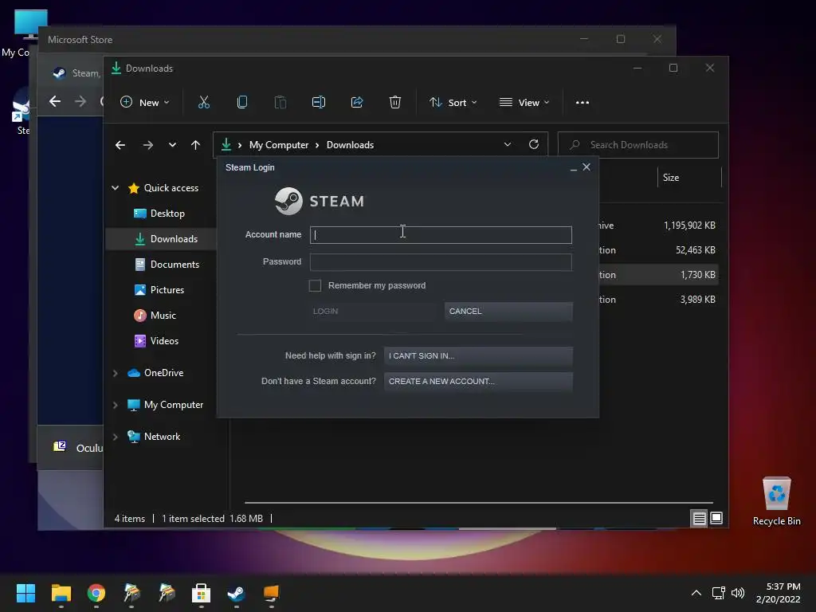Refresh the Downloads folder view
The image size is (816, 612).
(x=533, y=145)
